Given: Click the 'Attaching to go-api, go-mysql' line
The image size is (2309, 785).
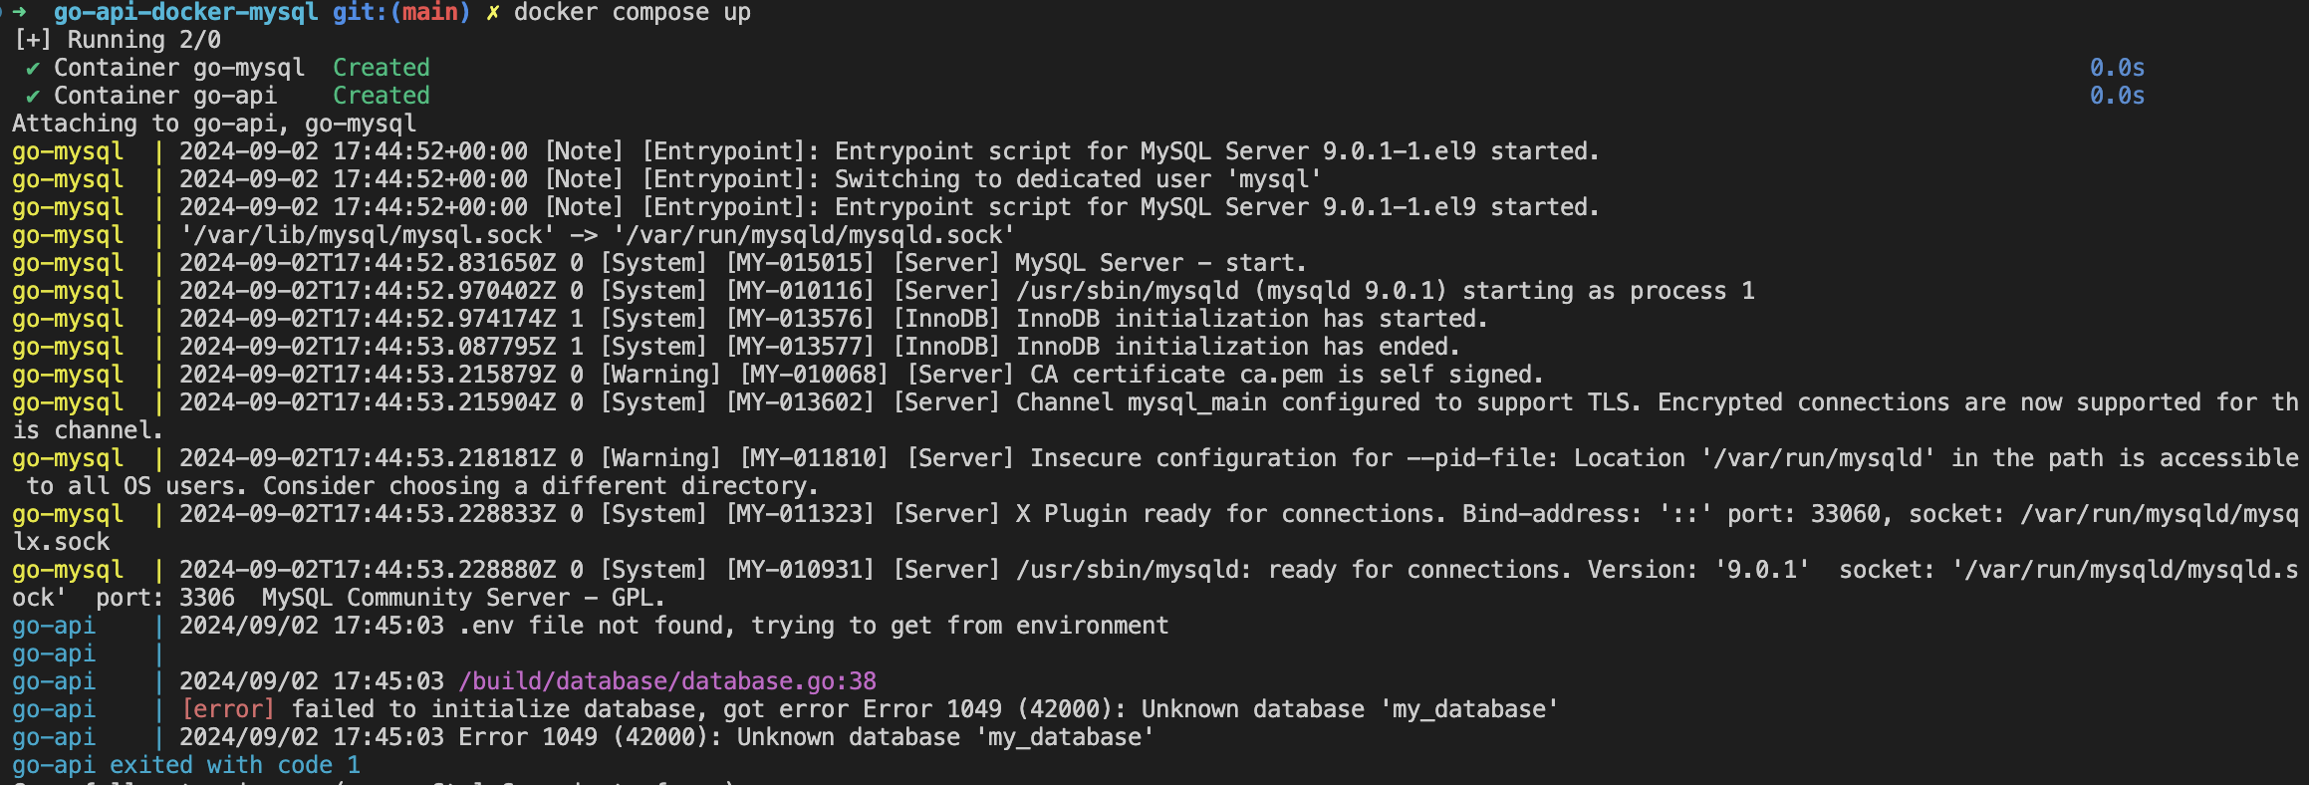Looking at the screenshot, I should [214, 124].
